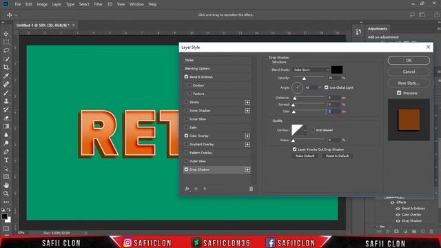Image resolution: width=441 pixels, height=248 pixels.
Task: Select the Rectangle shape tool
Action: [x=6, y=177]
